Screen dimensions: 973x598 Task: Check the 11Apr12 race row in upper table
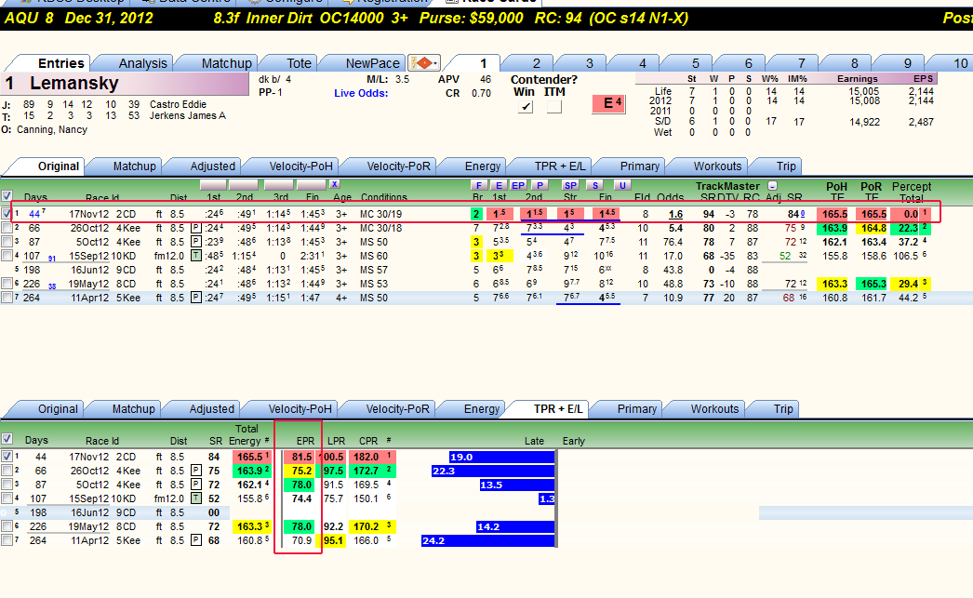pos(7,298)
